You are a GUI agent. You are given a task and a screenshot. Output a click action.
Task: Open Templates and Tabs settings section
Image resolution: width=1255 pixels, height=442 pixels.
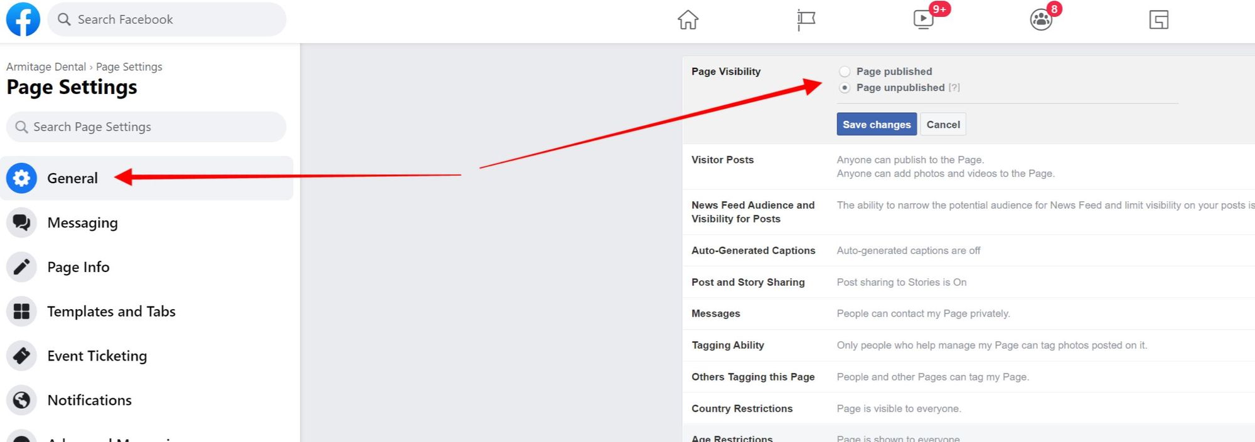coord(111,312)
